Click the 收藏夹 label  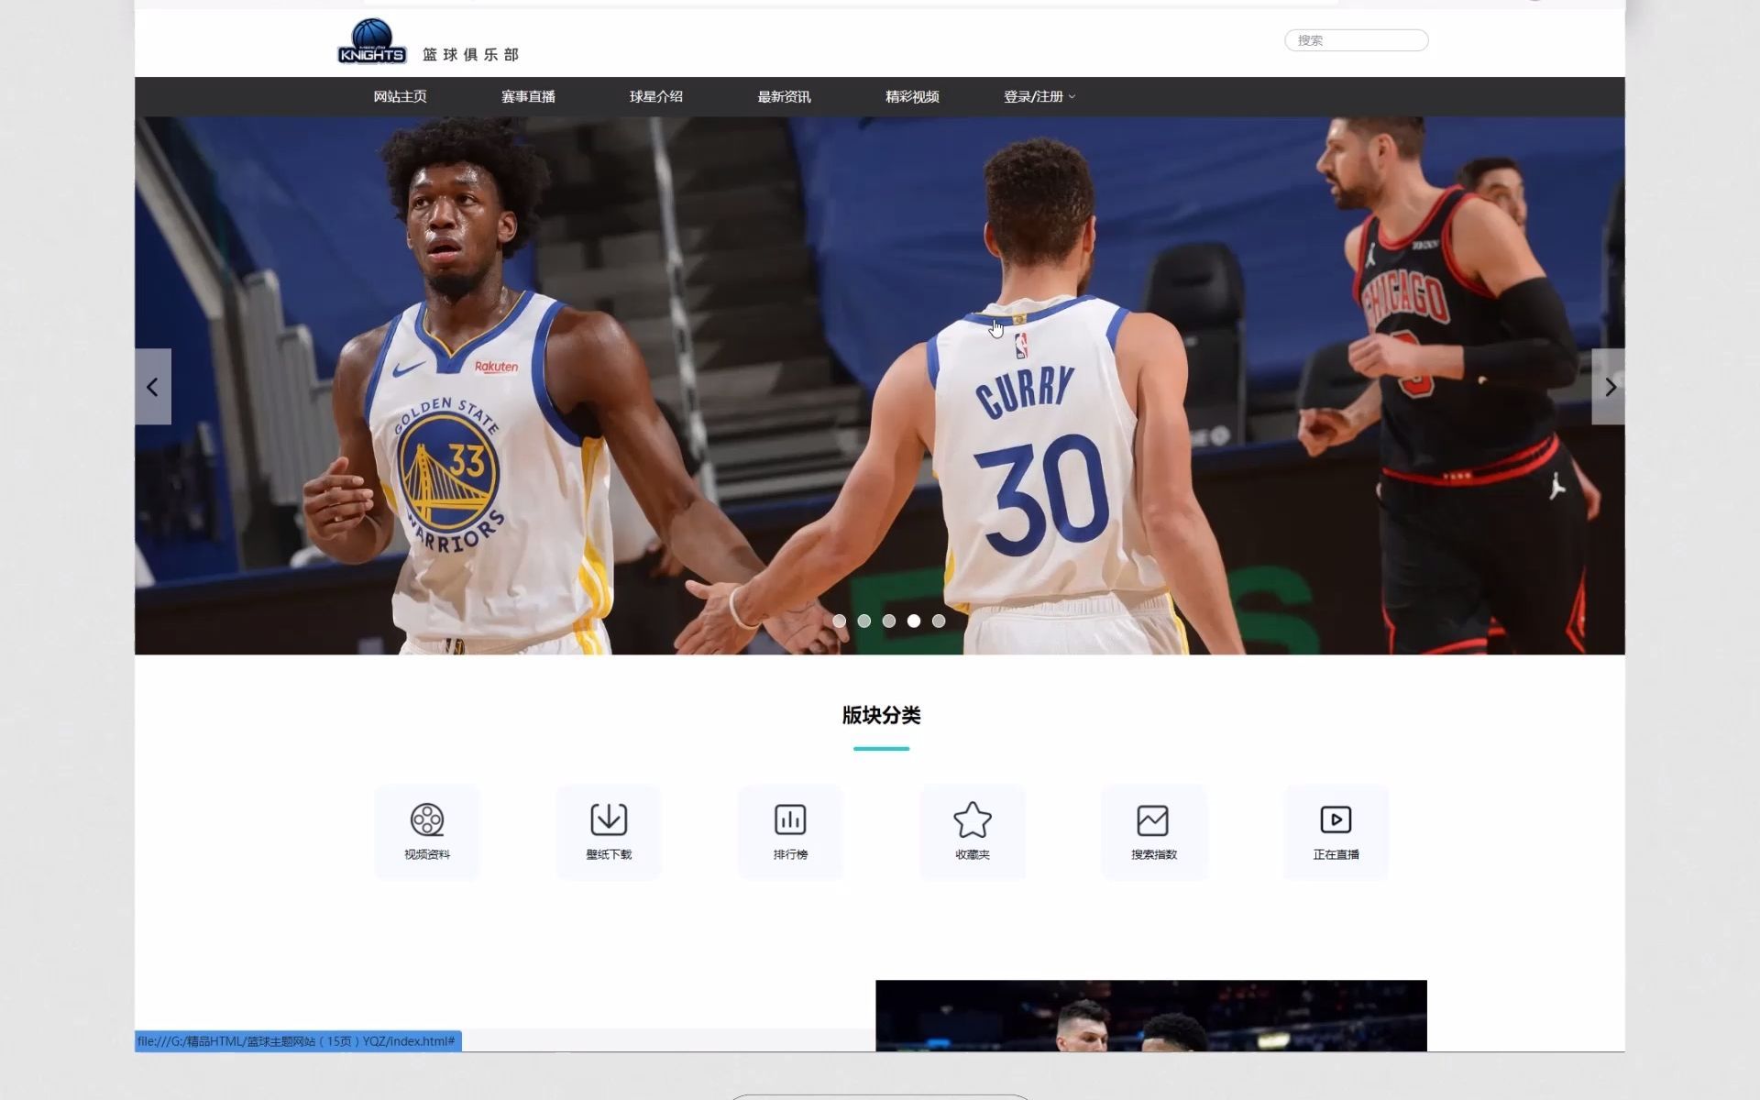pos(973,854)
